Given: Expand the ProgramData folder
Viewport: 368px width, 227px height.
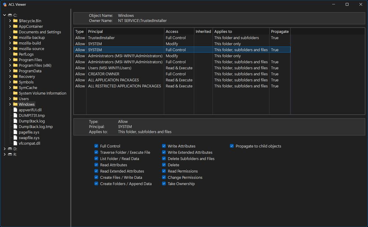Looking at the screenshot, I should click(10, 71).
